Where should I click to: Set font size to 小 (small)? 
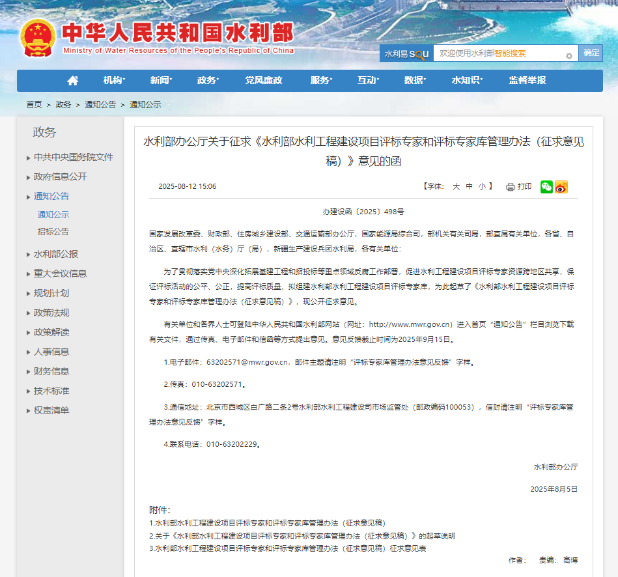(482, 187)
